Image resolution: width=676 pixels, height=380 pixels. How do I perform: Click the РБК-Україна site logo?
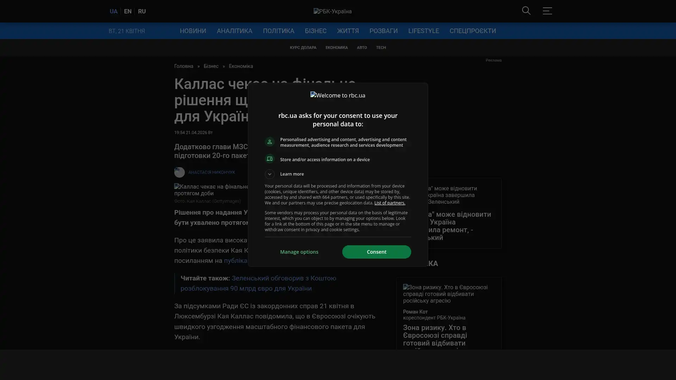point(332,11)
